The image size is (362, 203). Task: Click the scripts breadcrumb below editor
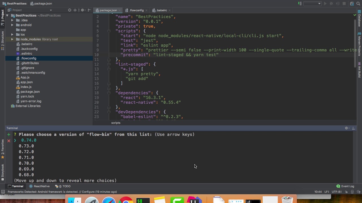[x=116, y=123]
